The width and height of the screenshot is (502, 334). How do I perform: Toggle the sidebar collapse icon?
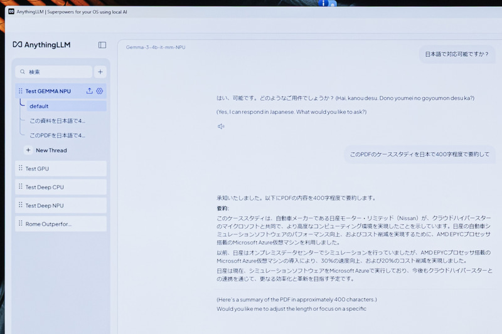click(102, 45)
